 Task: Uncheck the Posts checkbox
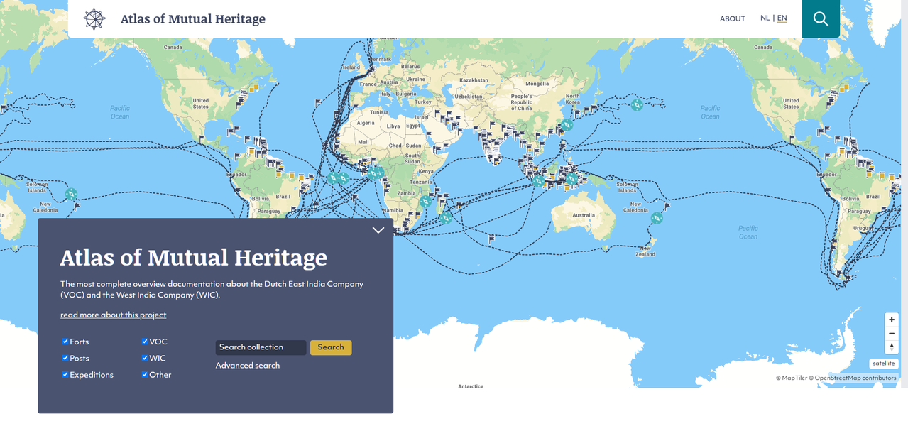(65, 358)
